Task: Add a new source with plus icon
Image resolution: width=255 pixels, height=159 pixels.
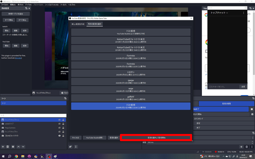Action: (3, 147)
